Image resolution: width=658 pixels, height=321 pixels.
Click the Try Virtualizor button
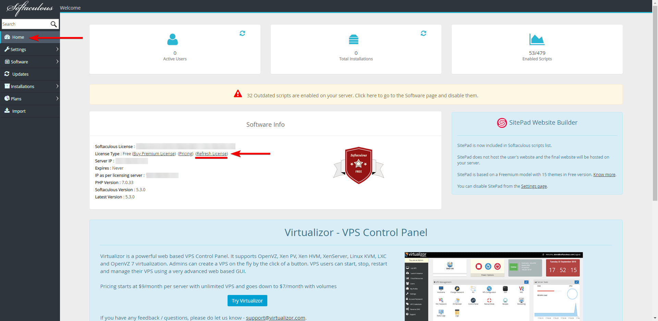(247, 301)
